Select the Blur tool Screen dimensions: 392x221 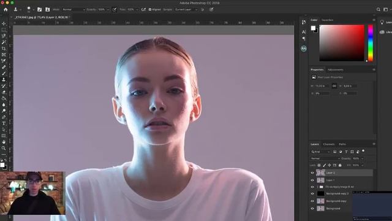4,105
